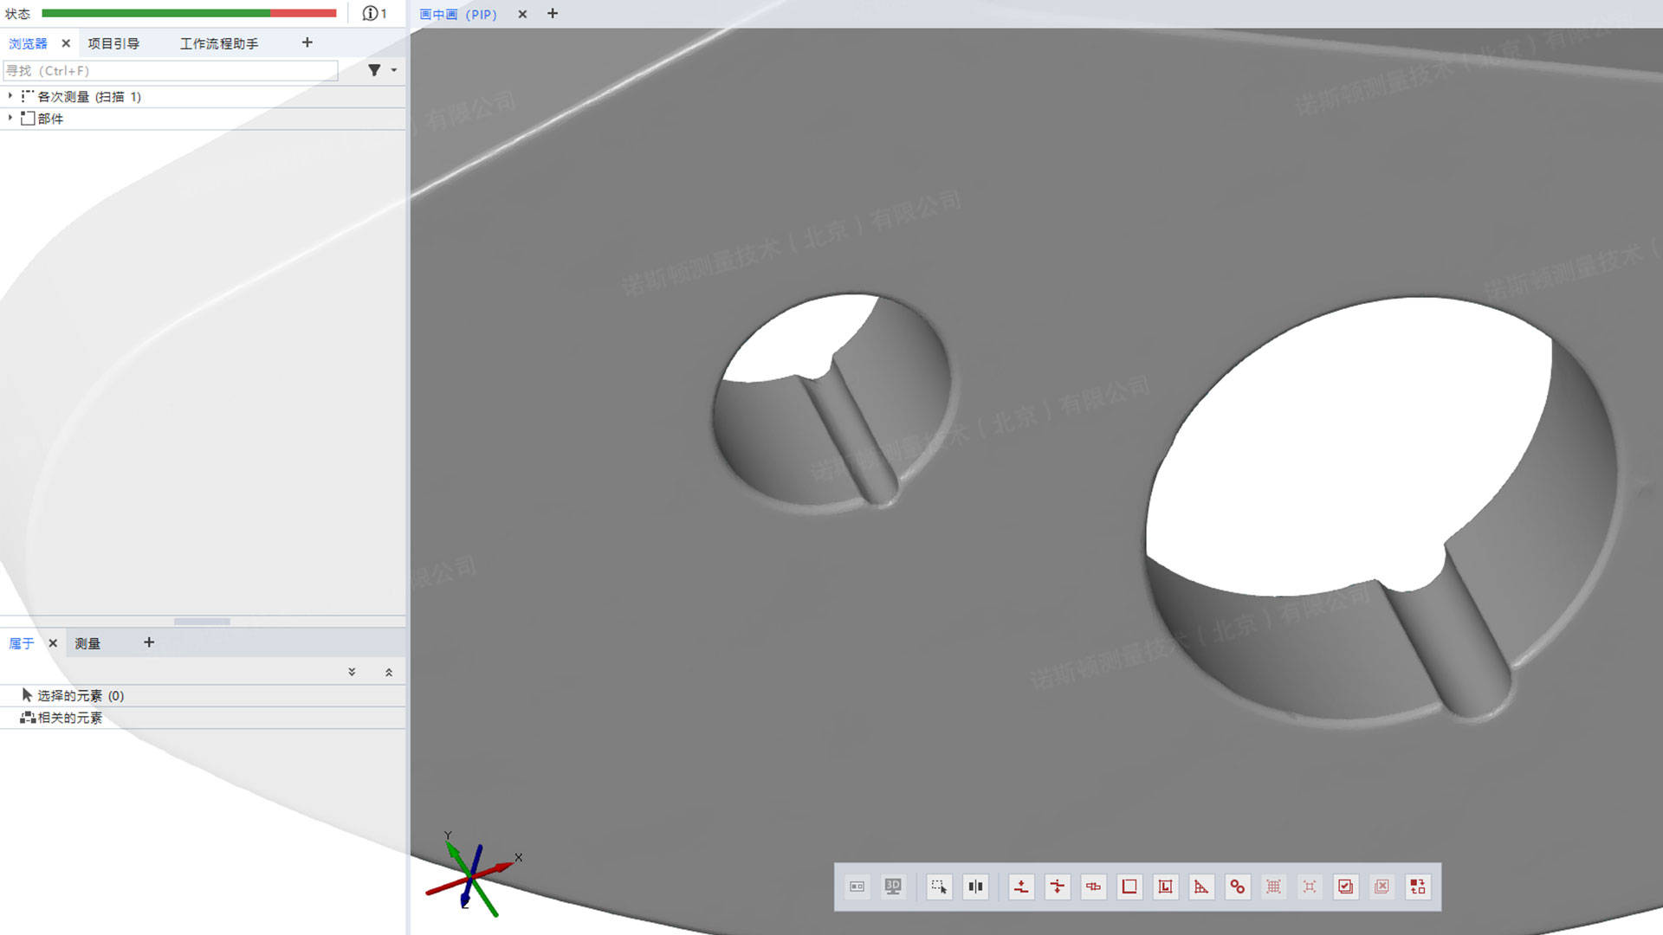Click the fit-to-frame icon
This screenshot has width=1663, height=935.
click(1310, 887)
